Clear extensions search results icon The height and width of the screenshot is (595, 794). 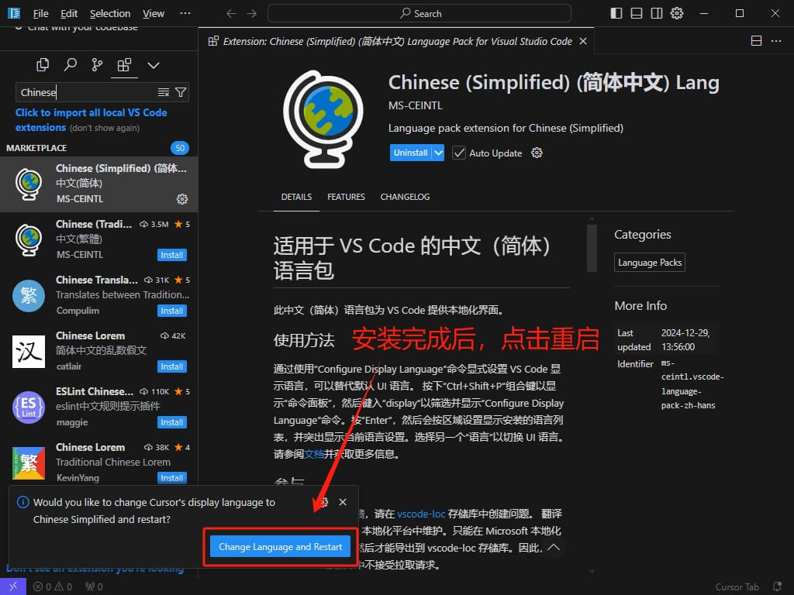[x=164, y=92]
